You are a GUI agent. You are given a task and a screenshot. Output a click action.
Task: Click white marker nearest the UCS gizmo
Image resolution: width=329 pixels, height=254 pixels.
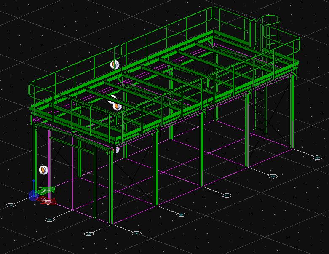44,170
